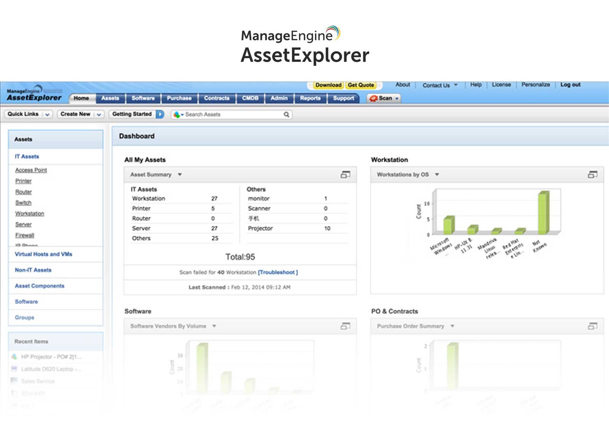The height and width of the screenshot is (448, 609).
Task: Click the colored search-scope icon
Action: (177, 114)
